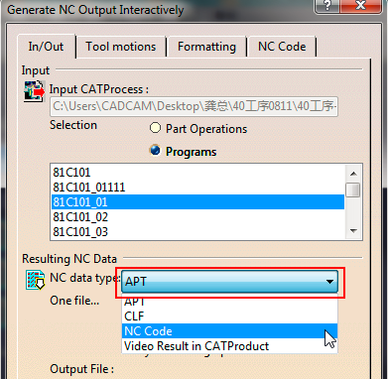Open the NC data type combo box

pos(229,282)
